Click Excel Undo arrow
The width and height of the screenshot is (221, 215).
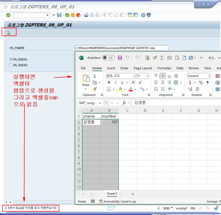(127, 58)
